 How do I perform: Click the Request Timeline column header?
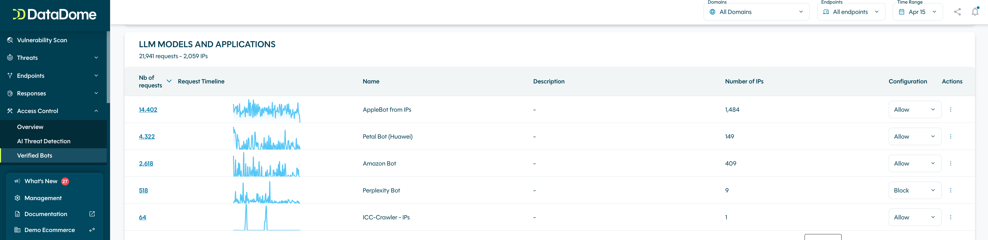pyautogui.click(x=201, y=81)
